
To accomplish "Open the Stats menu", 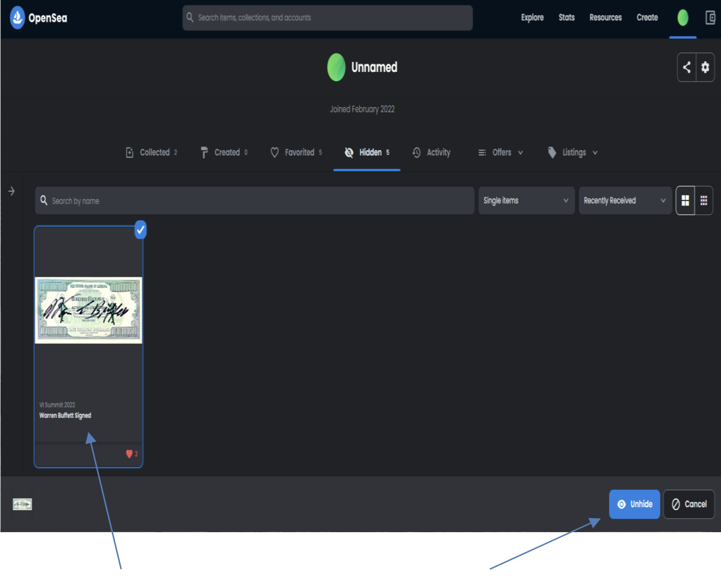I will point(567,17).
